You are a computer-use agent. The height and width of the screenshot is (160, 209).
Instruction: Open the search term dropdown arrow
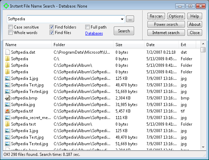pos(122,19)
